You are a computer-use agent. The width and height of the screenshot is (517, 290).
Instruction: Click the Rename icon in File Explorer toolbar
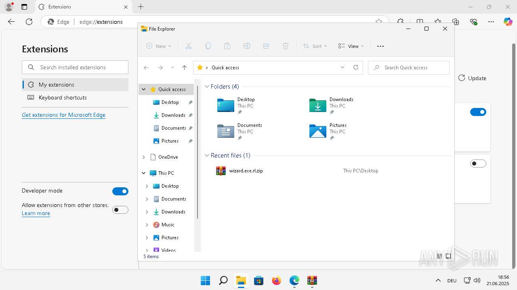point(247,46)
